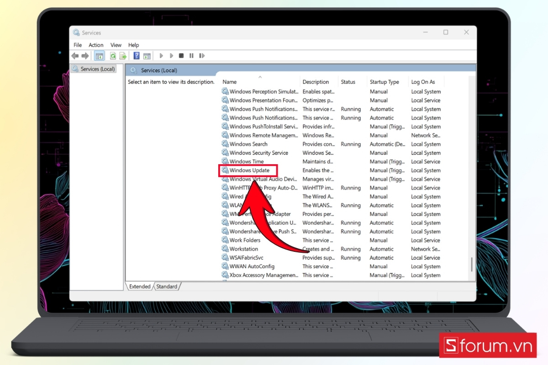Click the gear icon beside Workstation
This screenshot has height=365, width=548.
tap(225, 249)
